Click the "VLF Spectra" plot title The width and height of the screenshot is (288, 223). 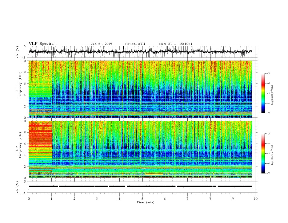41,44
